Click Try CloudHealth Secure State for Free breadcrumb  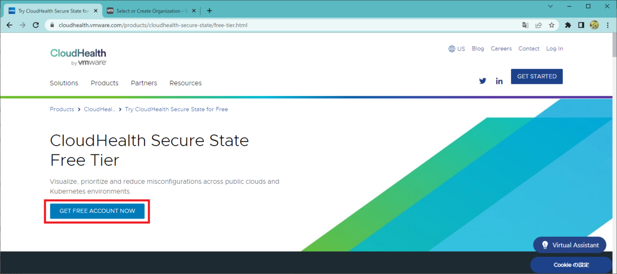click(176, 109)
